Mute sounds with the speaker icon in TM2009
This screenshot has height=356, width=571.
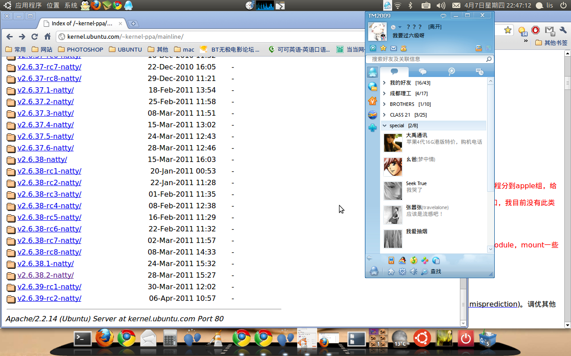[414, 271]
